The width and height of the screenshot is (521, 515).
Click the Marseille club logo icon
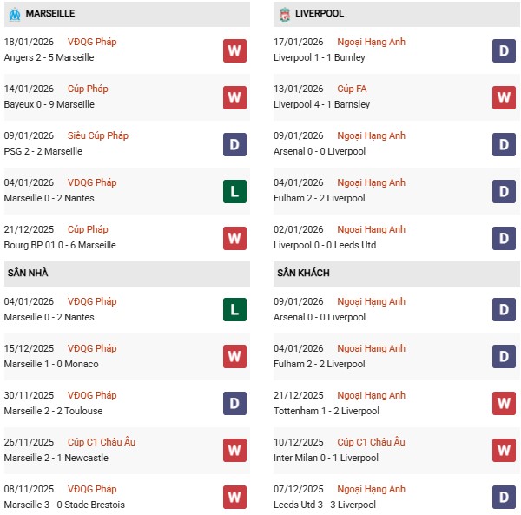pyautogui.click(x=14, y=14)
